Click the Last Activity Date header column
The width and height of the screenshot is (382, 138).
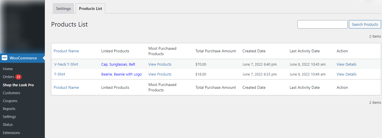305,51
